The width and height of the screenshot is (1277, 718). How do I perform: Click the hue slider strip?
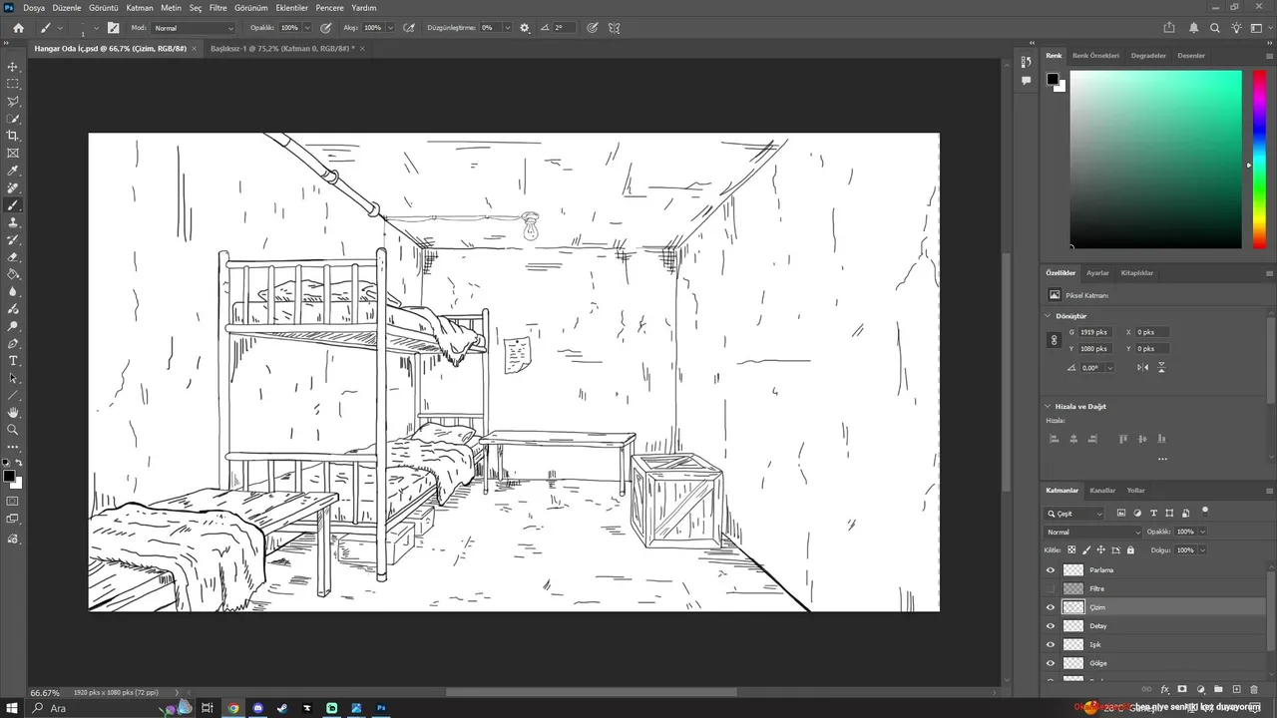(1259, 160)
